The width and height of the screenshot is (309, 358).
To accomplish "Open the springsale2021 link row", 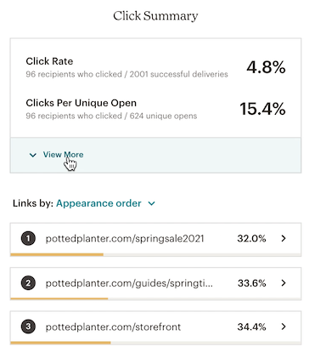I will pos(155,240).
